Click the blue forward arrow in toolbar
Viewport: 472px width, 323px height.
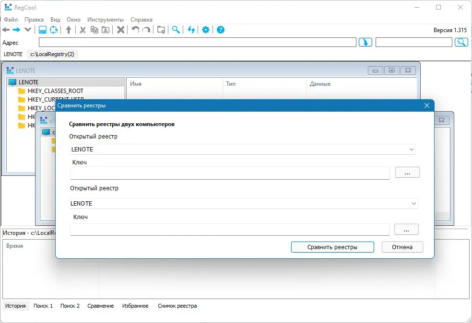pos(17,30)
